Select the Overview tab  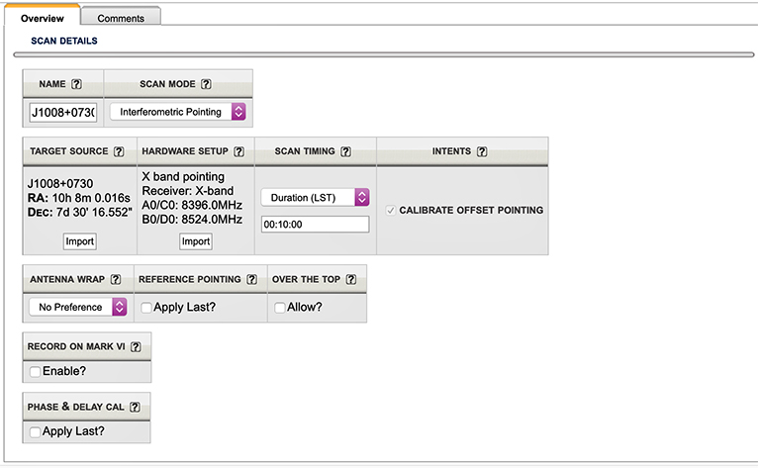click(42, 18)
